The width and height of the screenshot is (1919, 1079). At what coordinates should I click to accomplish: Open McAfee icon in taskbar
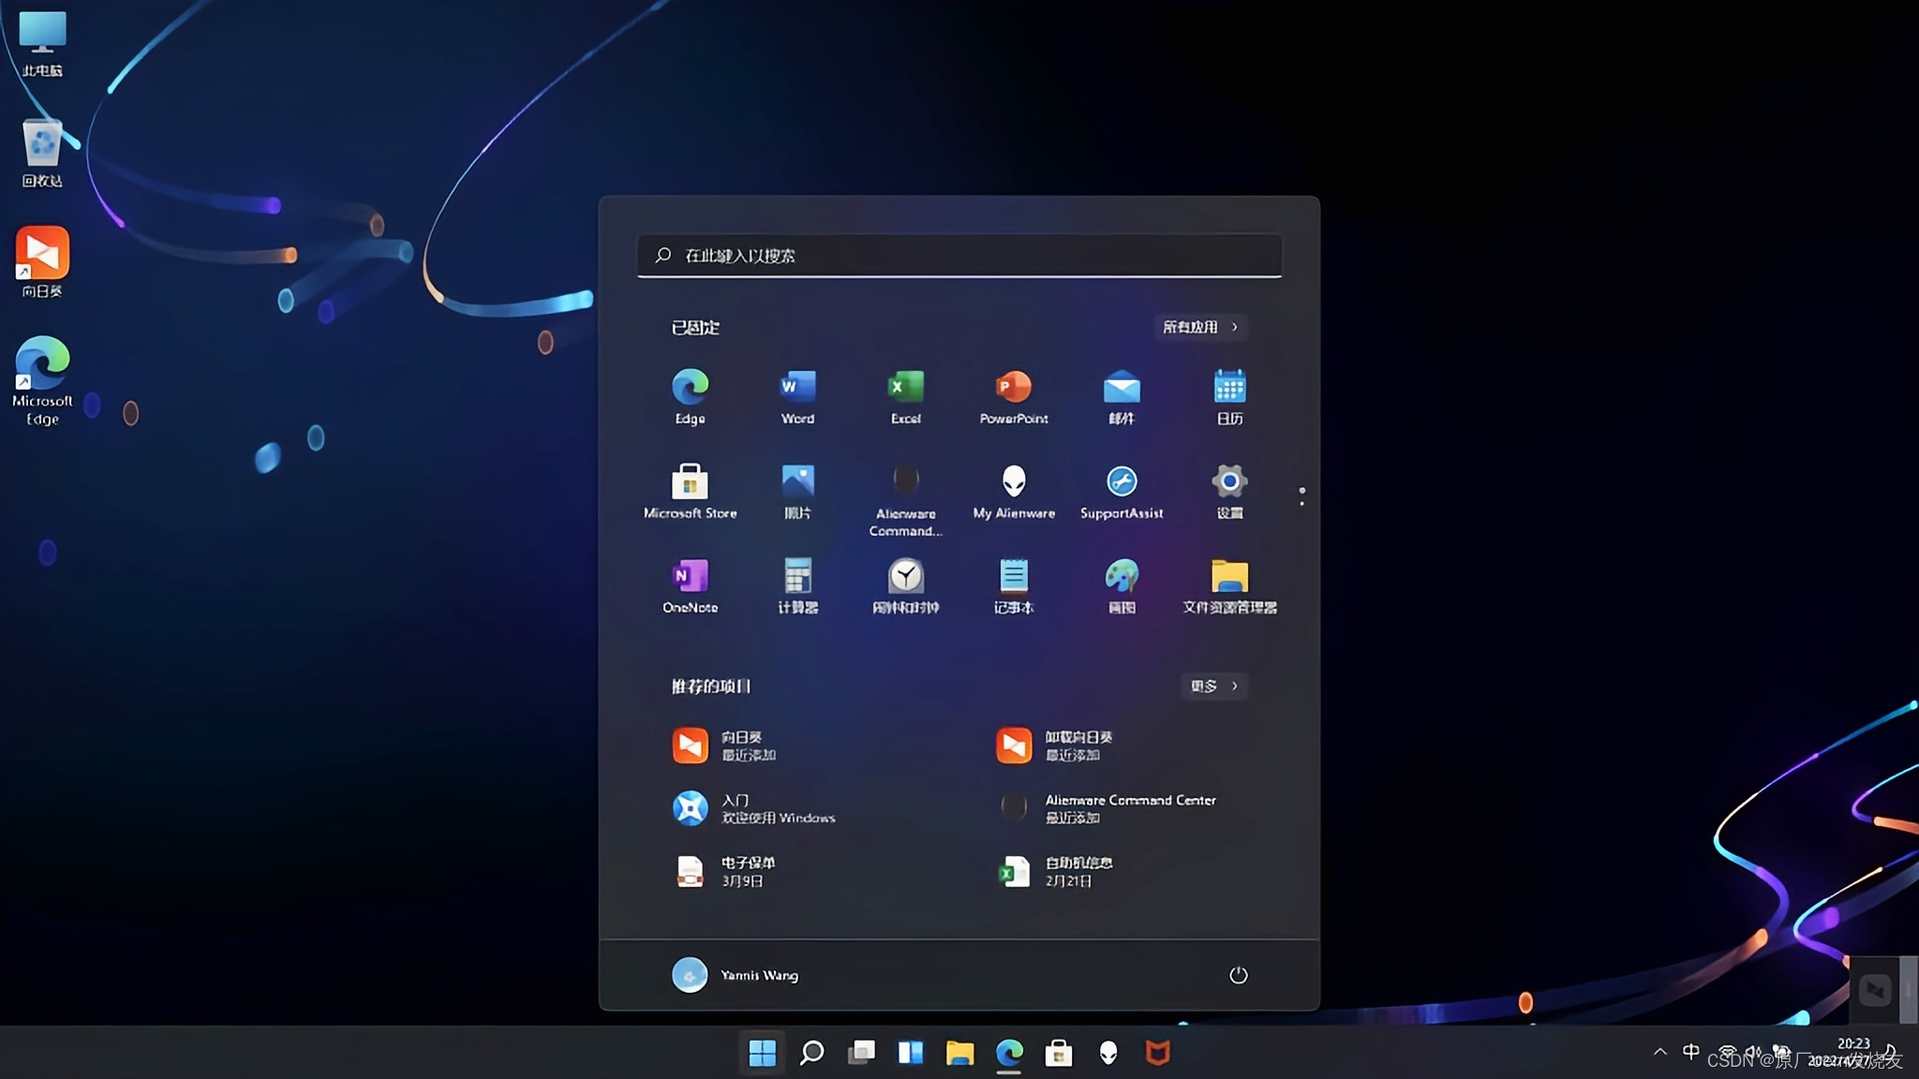1158,1053
